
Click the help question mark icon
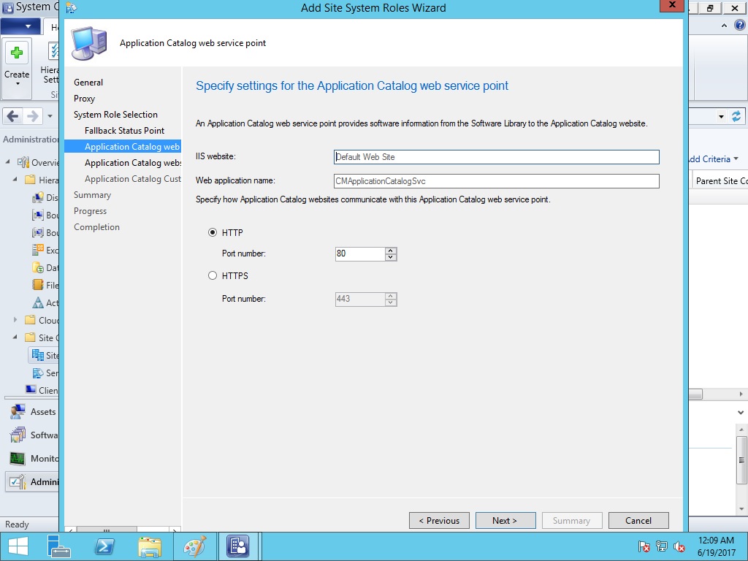tap(739, 25)
